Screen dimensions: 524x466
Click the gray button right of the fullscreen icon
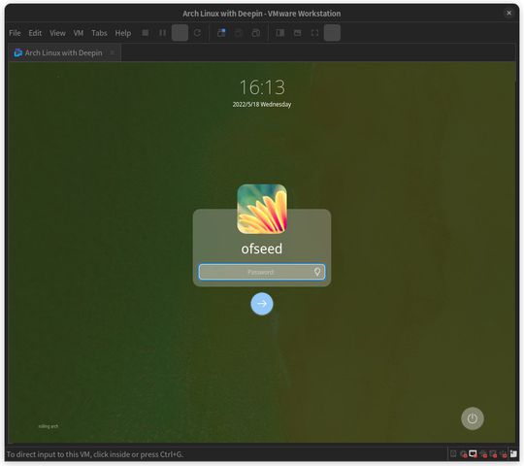(332, 33)
